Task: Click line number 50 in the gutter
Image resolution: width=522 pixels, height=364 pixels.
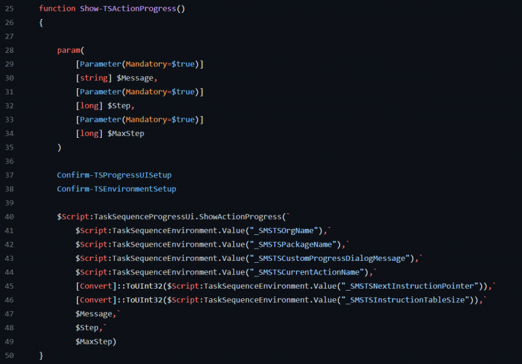Action: coord(10,355)
